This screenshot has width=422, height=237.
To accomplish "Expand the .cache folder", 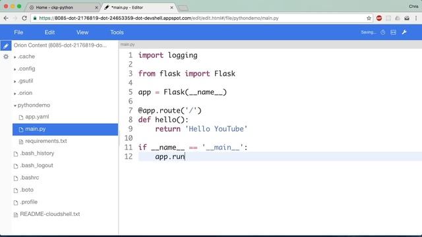I will [x=15, y=57].
